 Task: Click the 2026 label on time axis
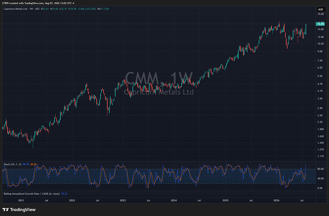pyautogui.click(x=276, y=201)
